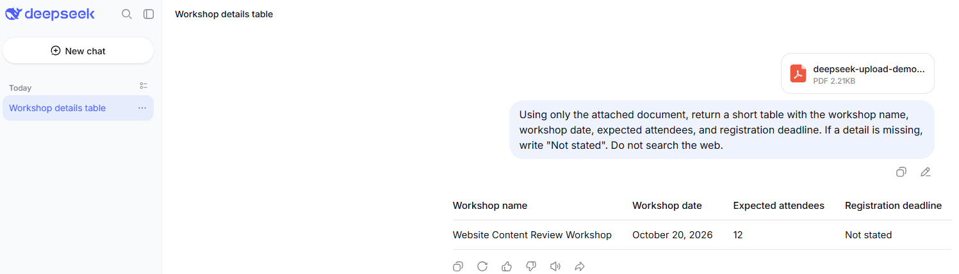Click the Workshop date column header

(667, 206)
